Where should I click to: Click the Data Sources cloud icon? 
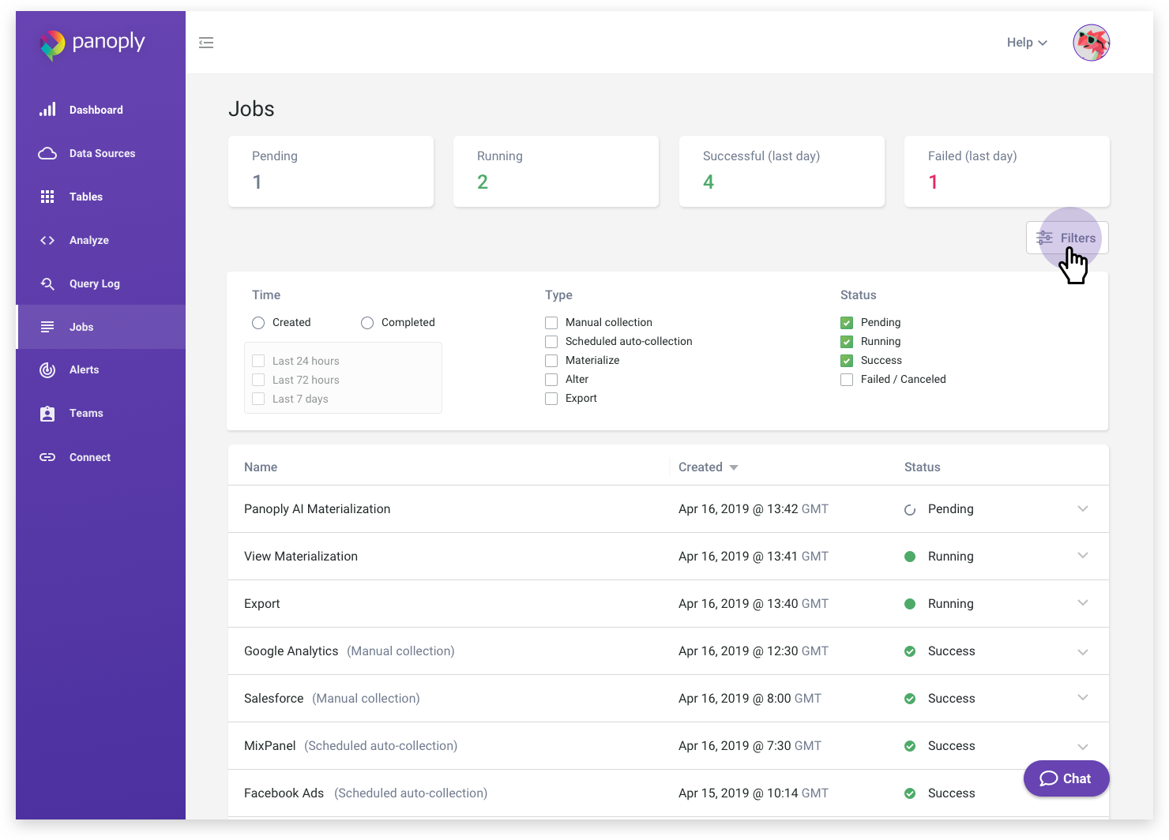(x=47, y=153)
